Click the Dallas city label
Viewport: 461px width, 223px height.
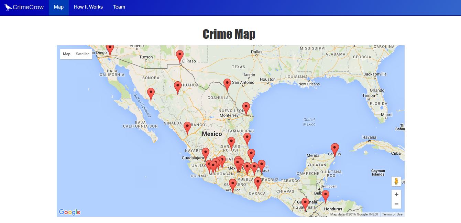click(x=256, y=52)
